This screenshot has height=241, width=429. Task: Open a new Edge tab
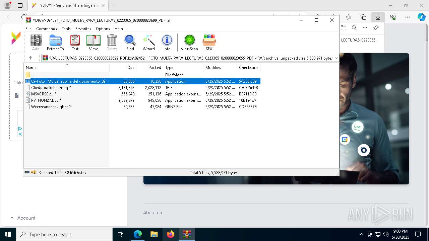(x=114, y=5)
